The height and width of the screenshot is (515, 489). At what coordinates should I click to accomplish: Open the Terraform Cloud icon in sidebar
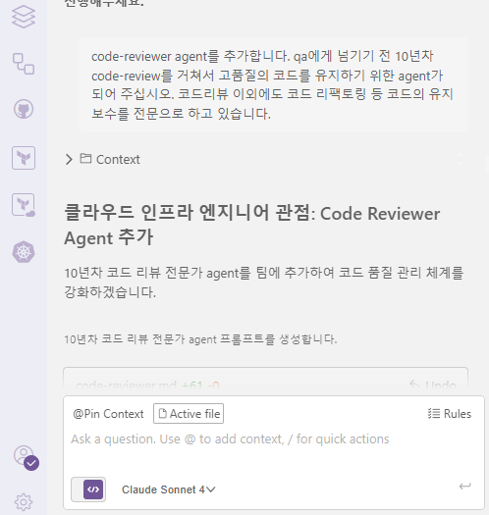coord(24,205)
